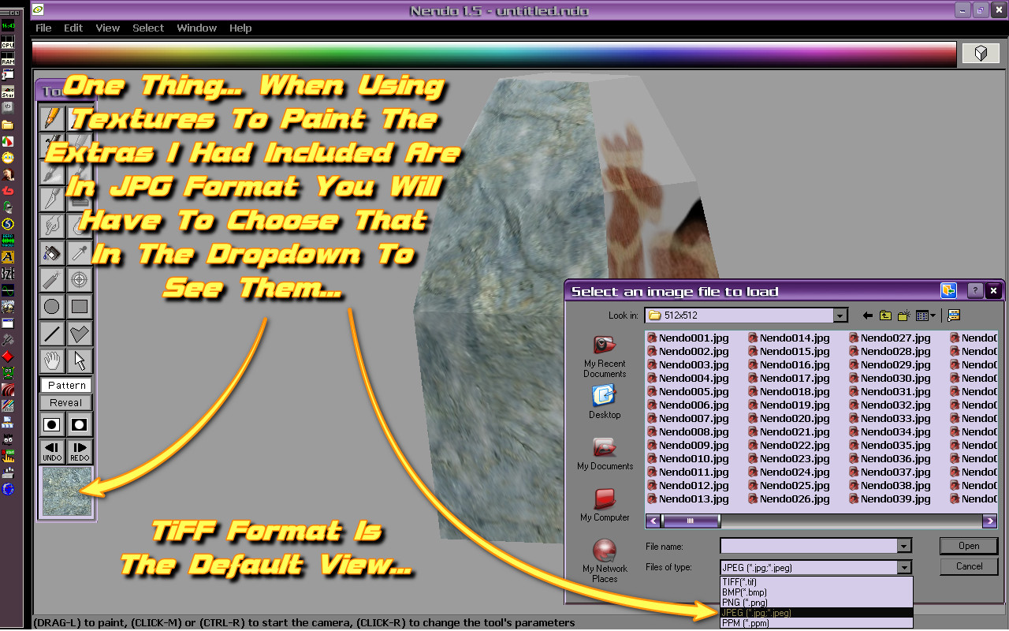Image resolution: width=1009 pixels, height=631 pixels.
Task: Choose PNG (*.png) from file types list
Action: (x=744, y=603)
